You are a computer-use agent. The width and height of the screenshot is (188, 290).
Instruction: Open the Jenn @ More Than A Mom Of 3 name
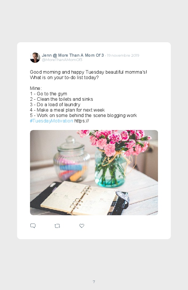tap(73, 55)
